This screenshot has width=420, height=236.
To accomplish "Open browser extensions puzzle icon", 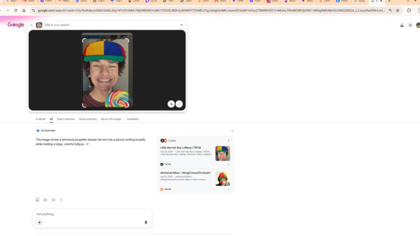I will pos(409,11).
